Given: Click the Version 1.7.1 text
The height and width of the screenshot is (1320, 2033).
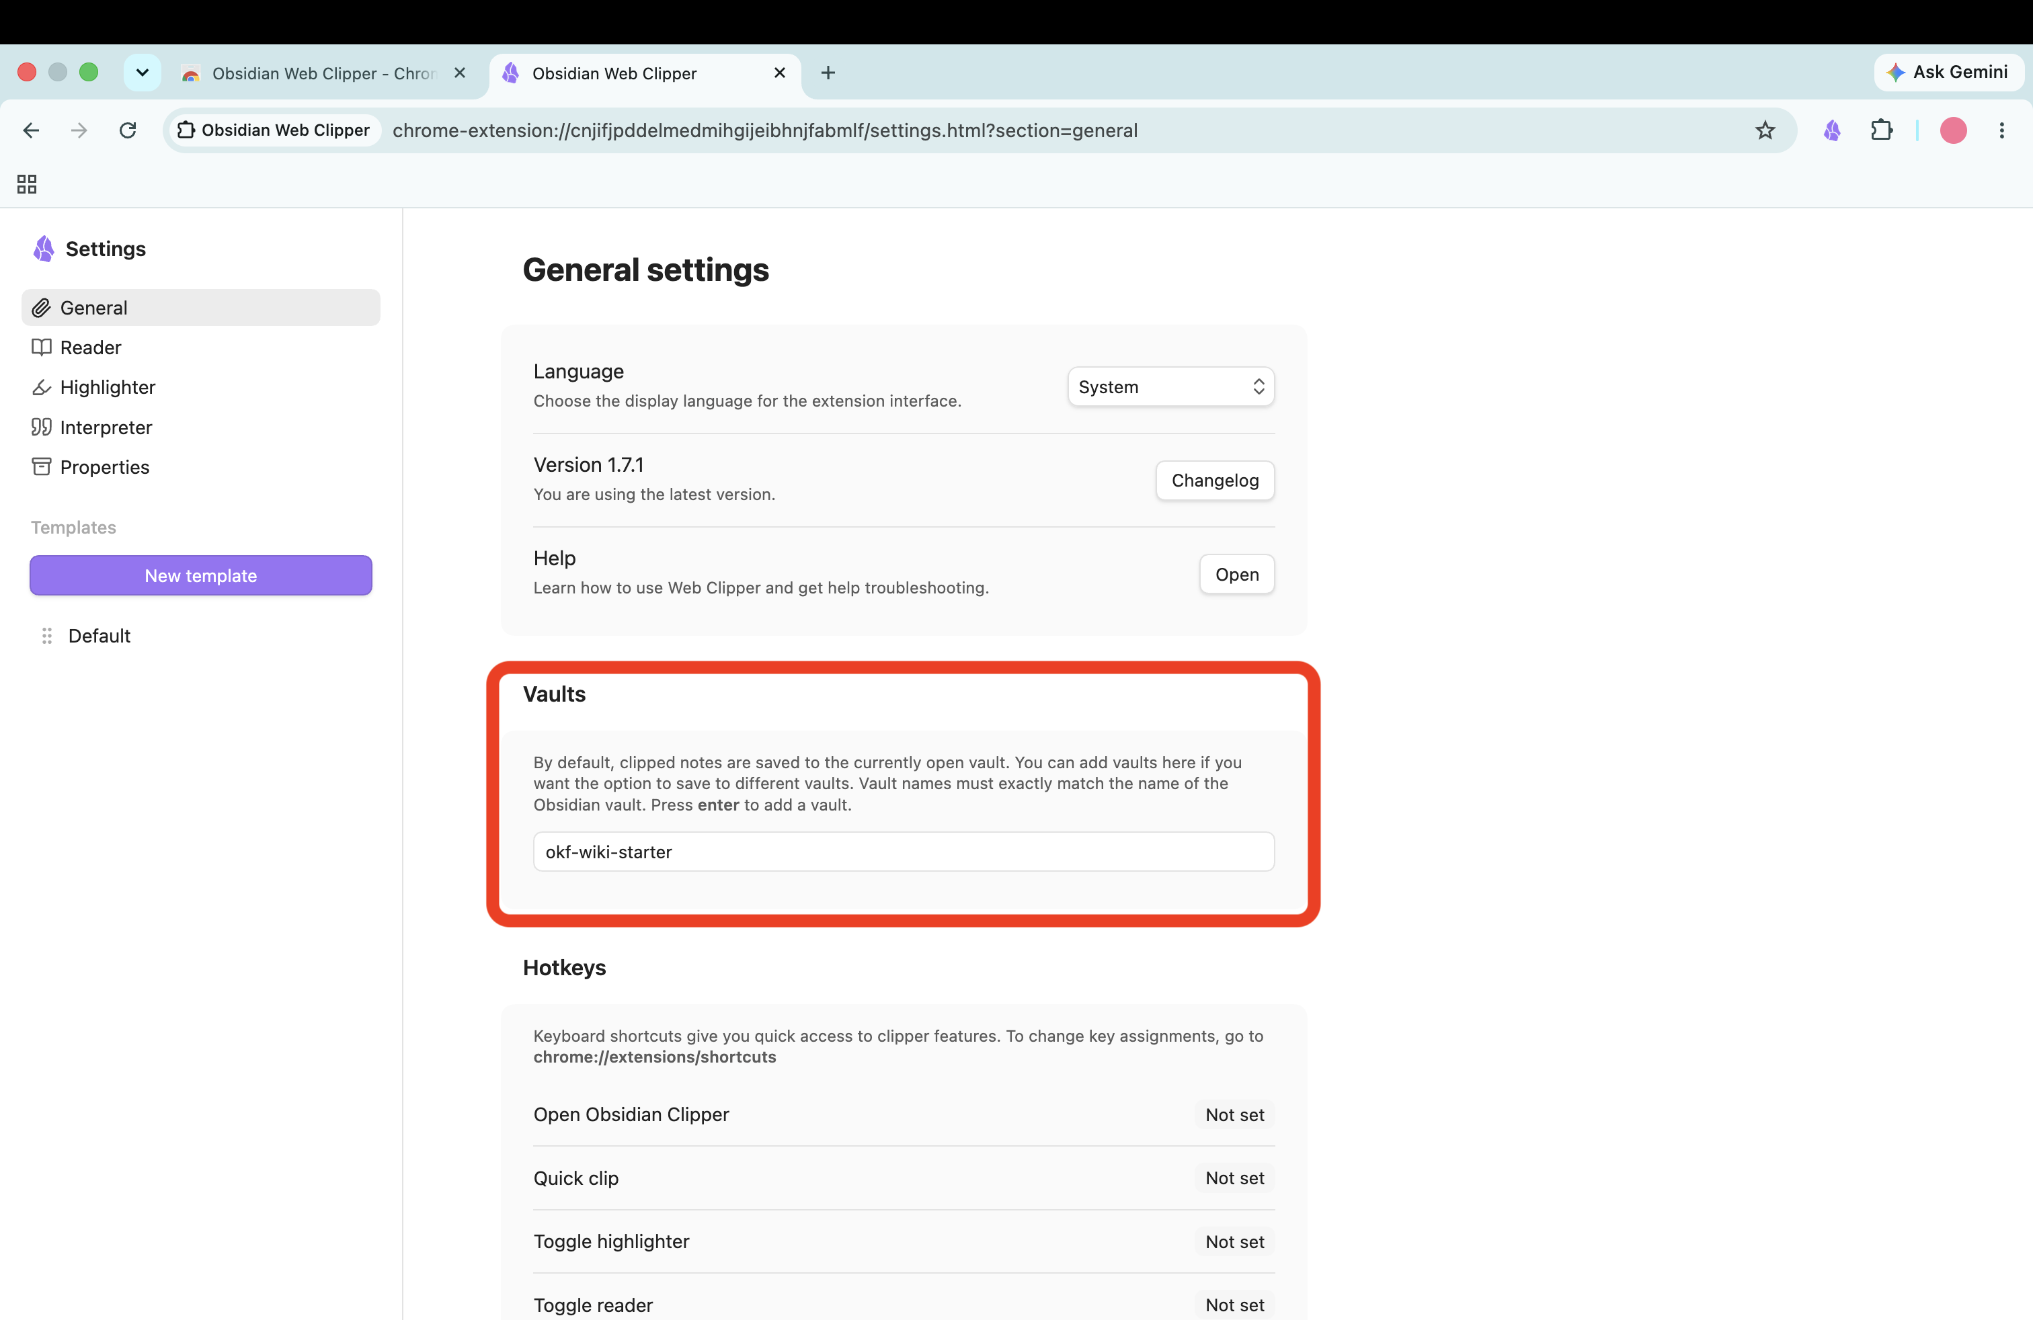Looking at the screenshot, I should point(588,465).
